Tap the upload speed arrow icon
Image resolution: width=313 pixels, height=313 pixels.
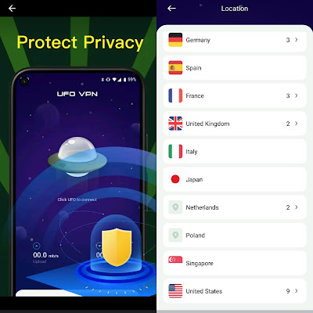(37, 246)
